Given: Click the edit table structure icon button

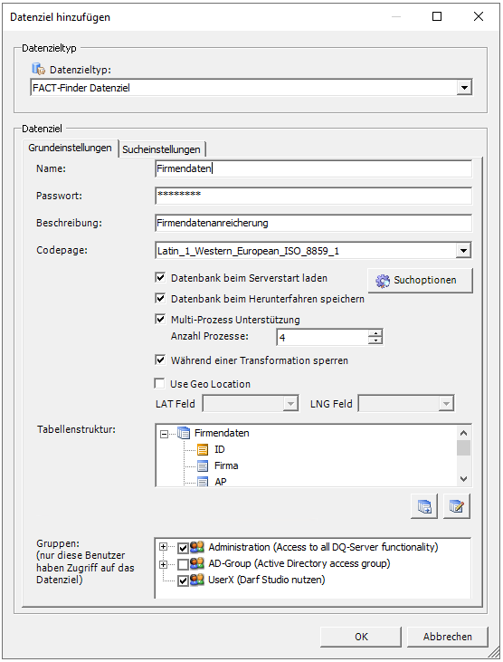Looking at the screenshot, I should coord(457,506).
